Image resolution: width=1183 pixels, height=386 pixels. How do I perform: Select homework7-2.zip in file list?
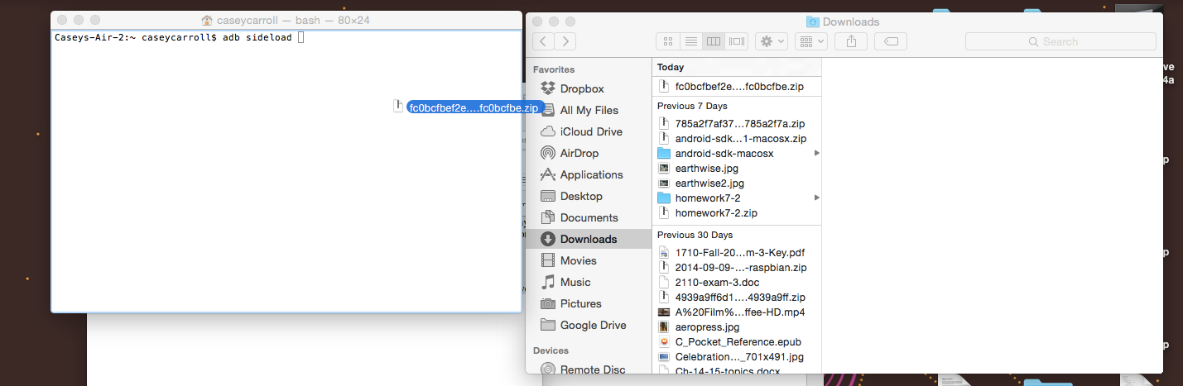click(x=716, y=212)
